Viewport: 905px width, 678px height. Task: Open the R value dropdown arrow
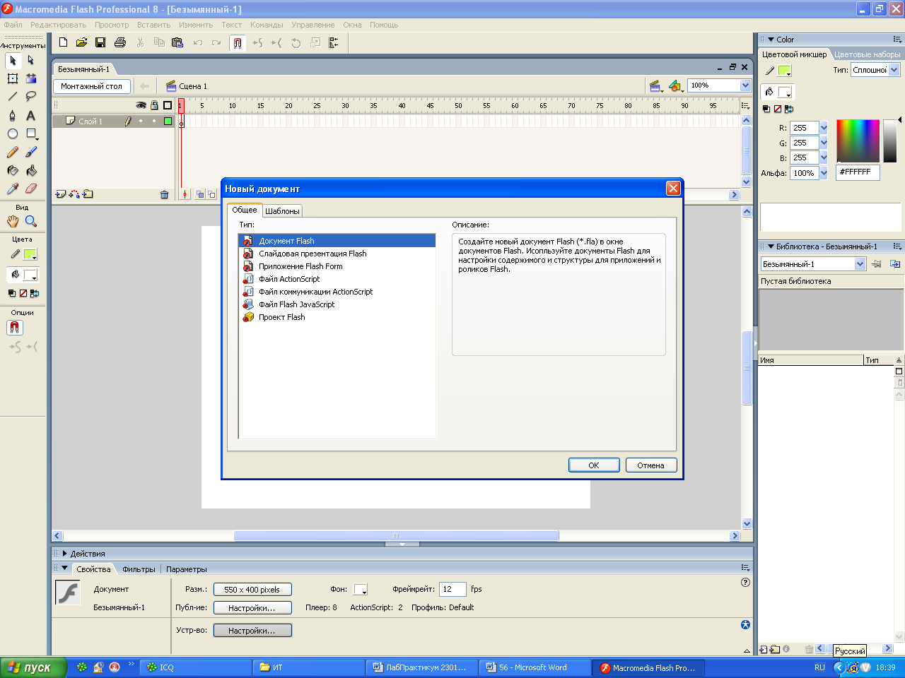824,128
